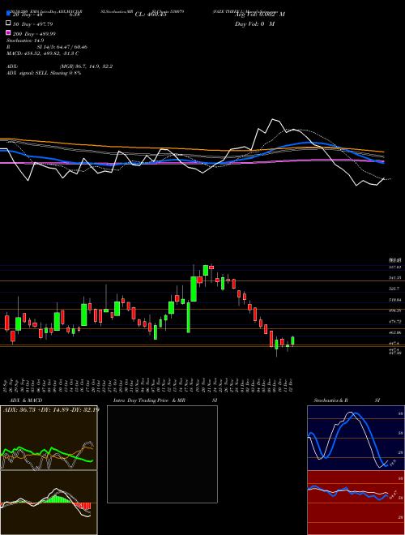Click the 'ADX: 36.73 +DY: 14.89 -DY: 32.19' header
Screen dimensions: 405x535
51,409
